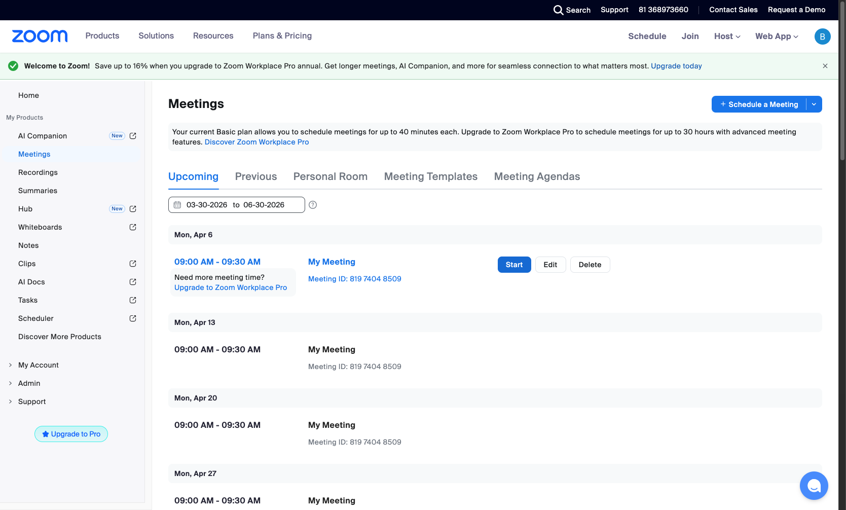Open Tasks external link icon
The width and height of the screenshot is (846, 510).
pyautogui.click(x=133, y=300)
